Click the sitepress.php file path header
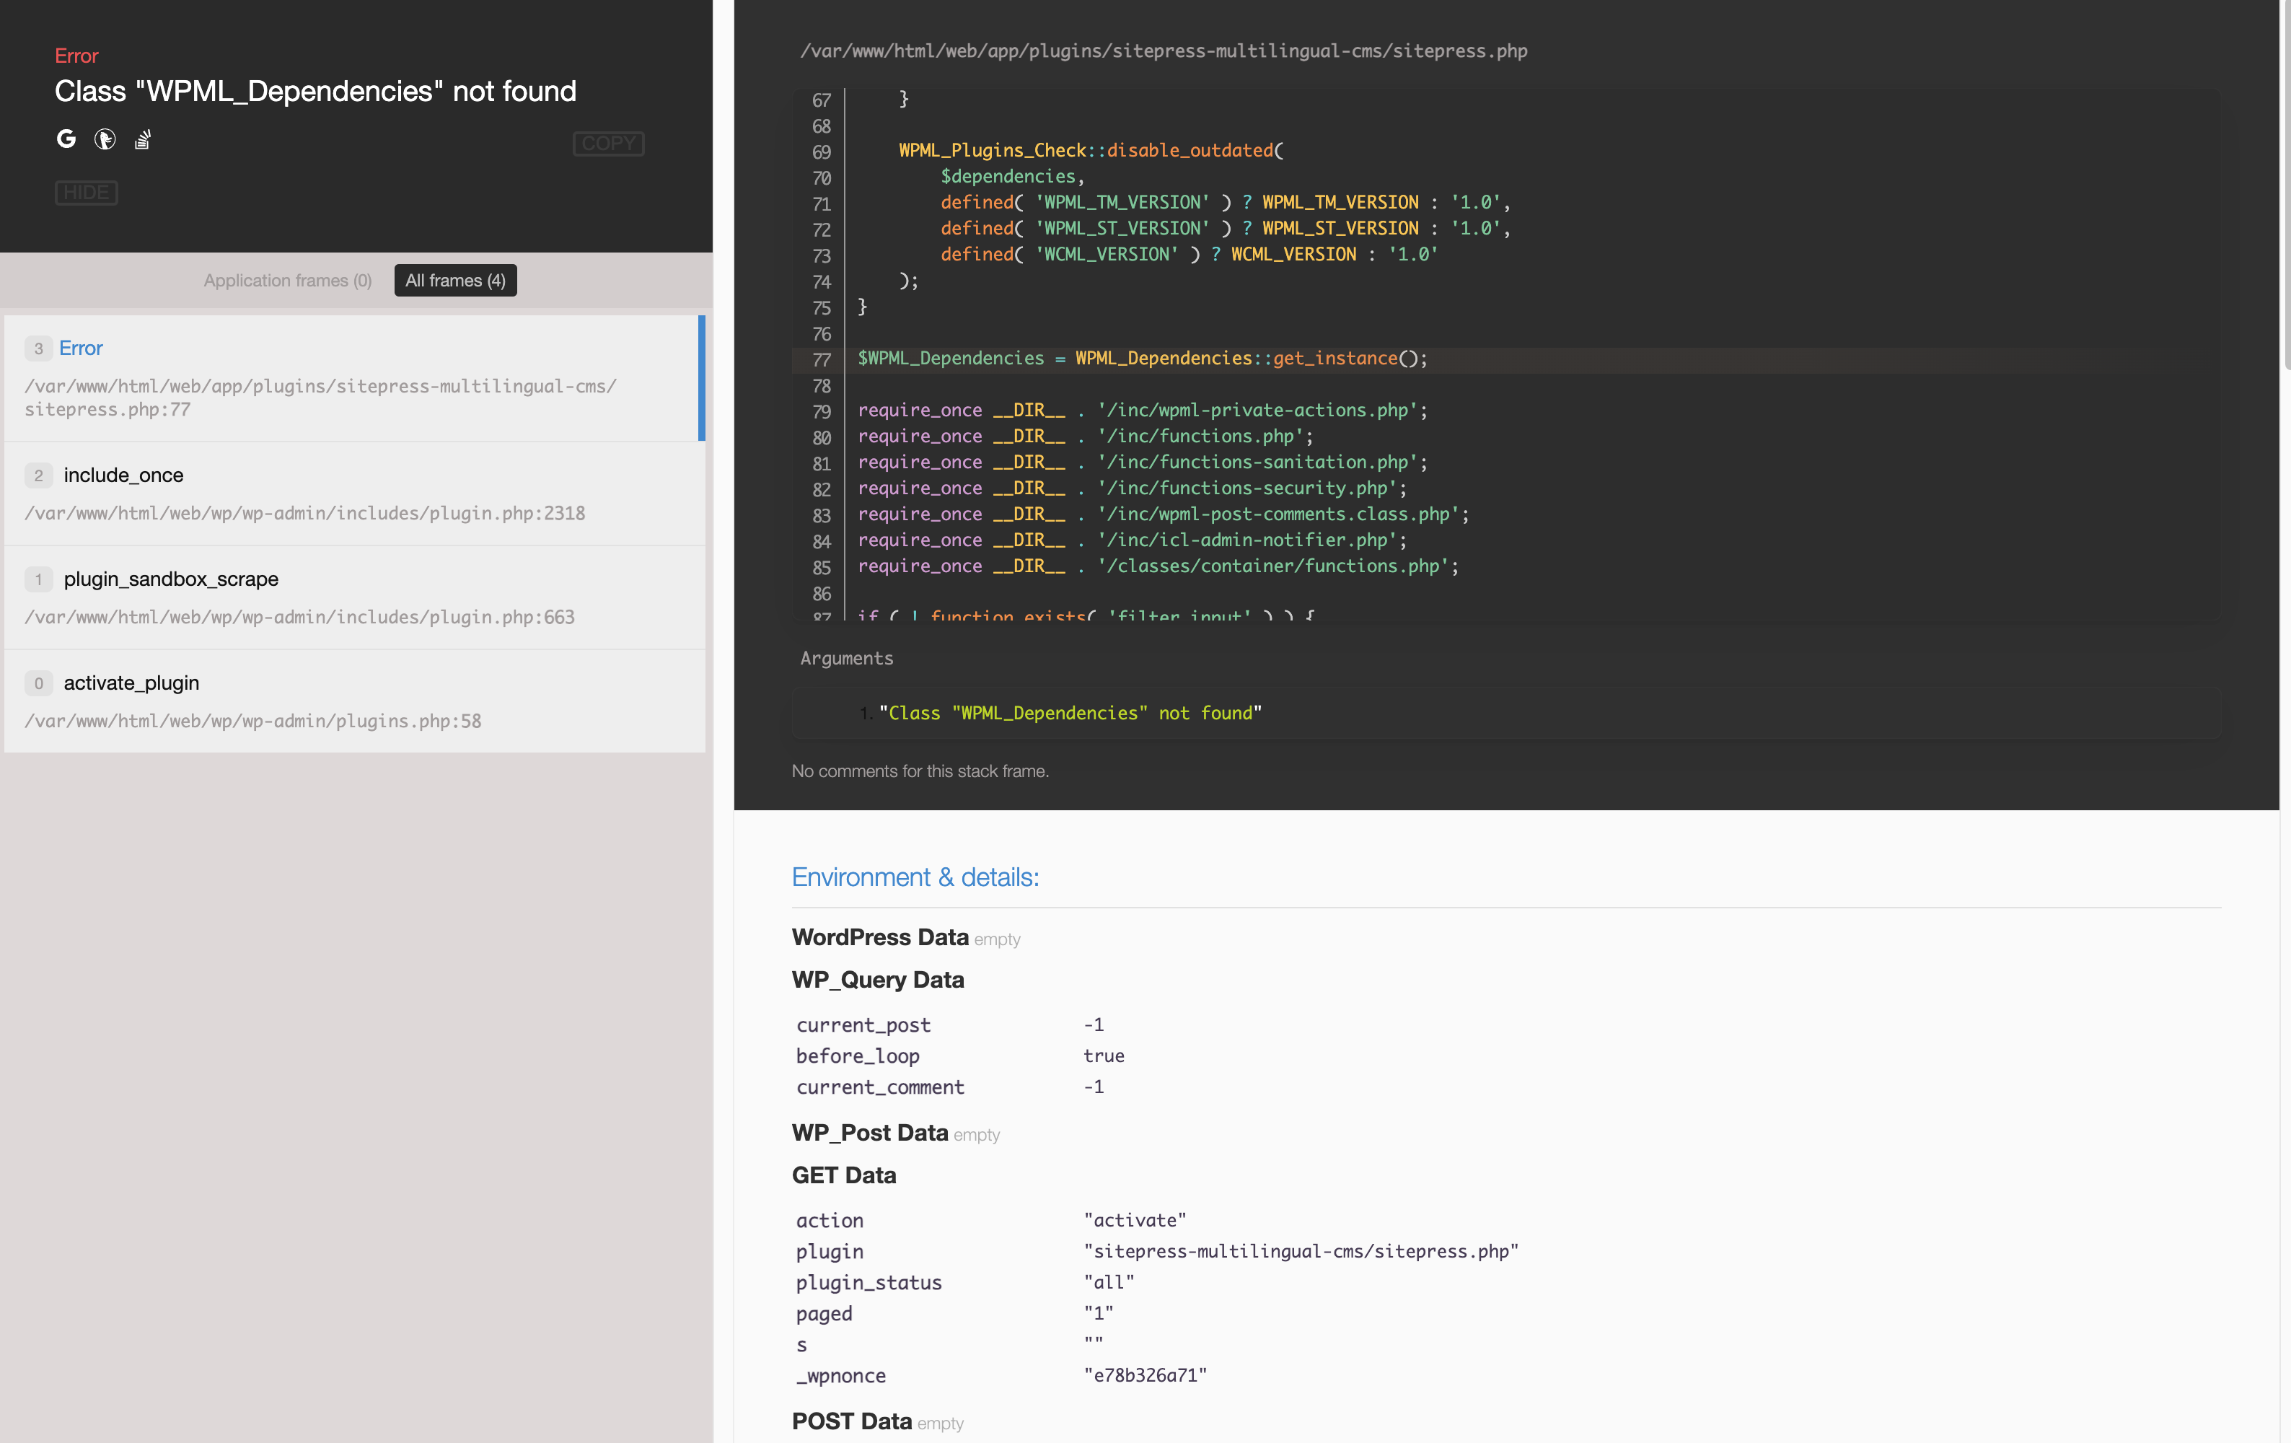The height and width of the screenshot is (1443, 2291). click(x=1164, y=51)
